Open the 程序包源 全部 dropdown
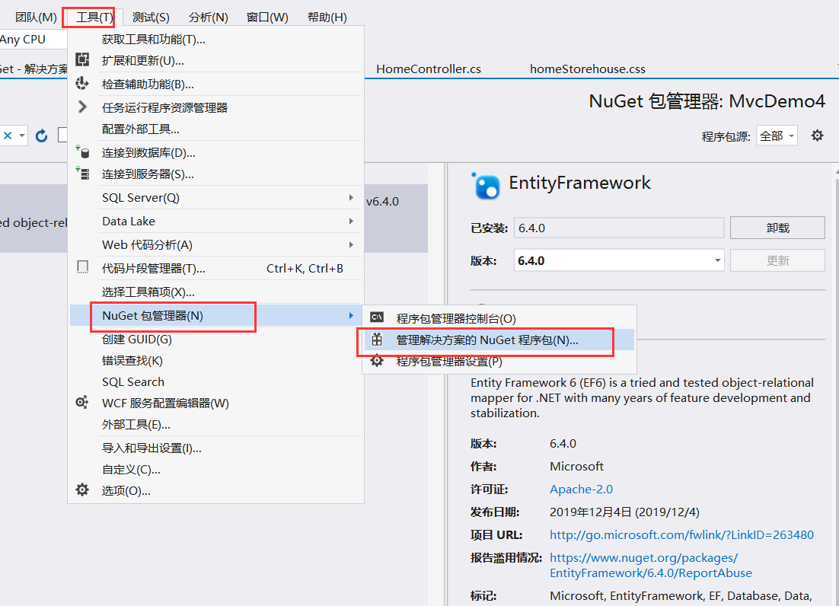The height and width of the screenshot is (606, 839). [x=777, y=135]
